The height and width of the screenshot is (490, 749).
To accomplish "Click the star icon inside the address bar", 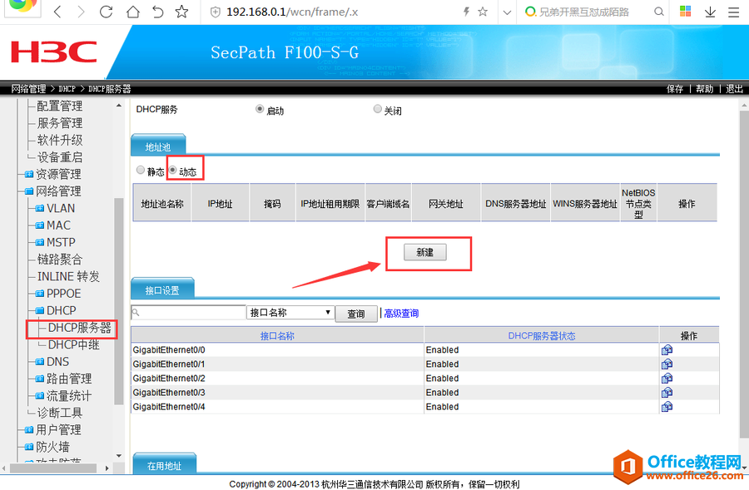I will pos(483,12).
